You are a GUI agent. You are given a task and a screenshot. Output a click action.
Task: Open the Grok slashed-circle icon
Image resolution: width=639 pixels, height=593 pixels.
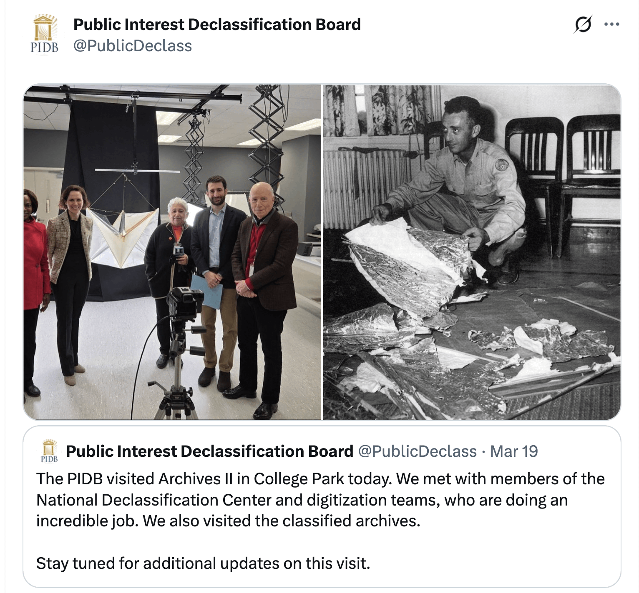[583, 24]
